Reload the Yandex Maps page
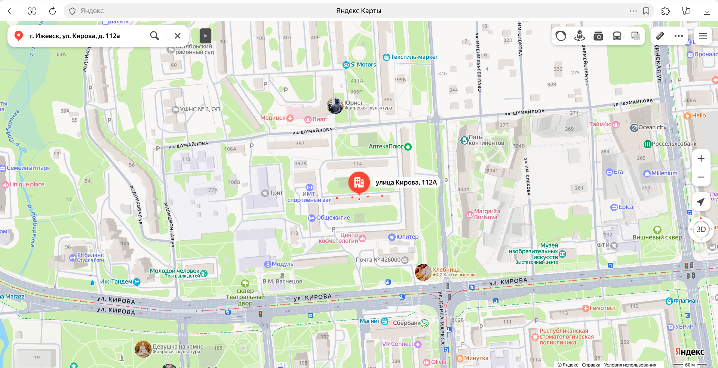 (52, 11)
